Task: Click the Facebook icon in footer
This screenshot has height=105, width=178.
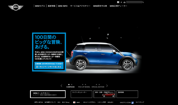Action: pyautogui.click(x=132, y=103)
